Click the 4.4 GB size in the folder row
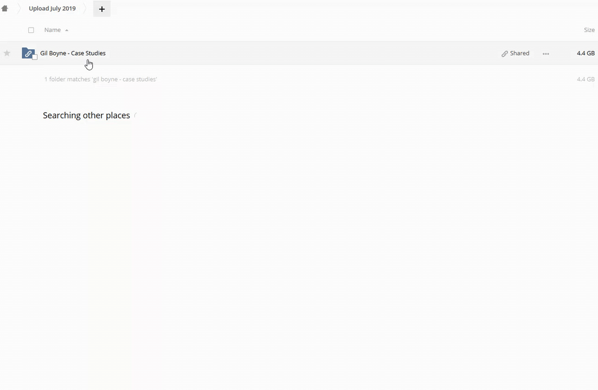The image size is (598, 390). pos(586,53)
